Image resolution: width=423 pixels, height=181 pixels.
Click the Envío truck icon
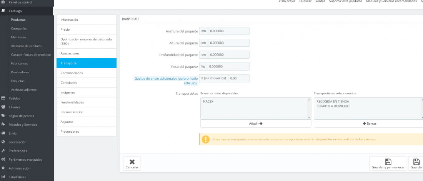(x=3, y=133)
